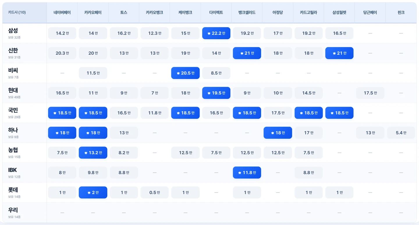Click crown icon in 국민 케이뱅크 cell
Viewport: 419px width, 225px height.
tap(178, 113)
